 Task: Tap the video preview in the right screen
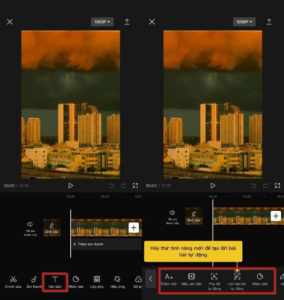pos(213,105)
